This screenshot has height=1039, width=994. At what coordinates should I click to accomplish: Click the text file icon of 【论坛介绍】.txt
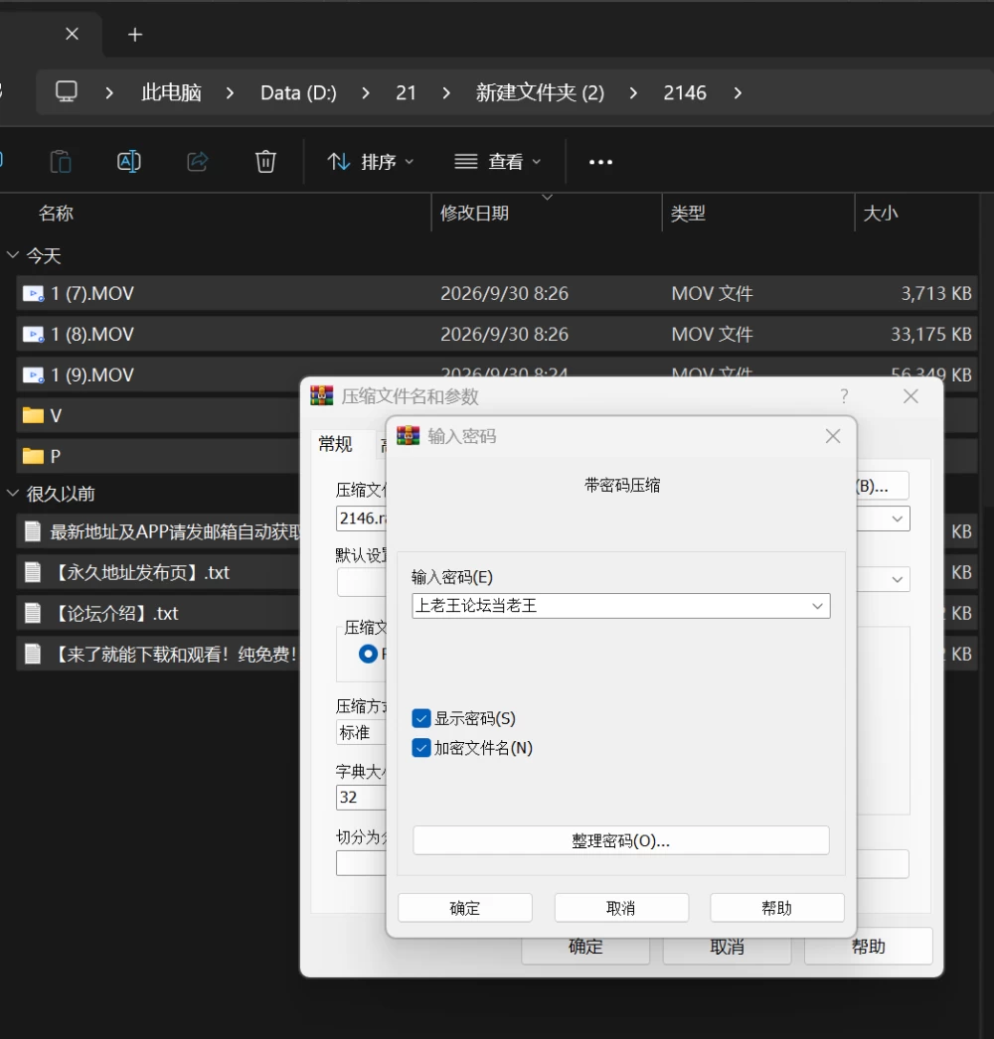[33, 613]
